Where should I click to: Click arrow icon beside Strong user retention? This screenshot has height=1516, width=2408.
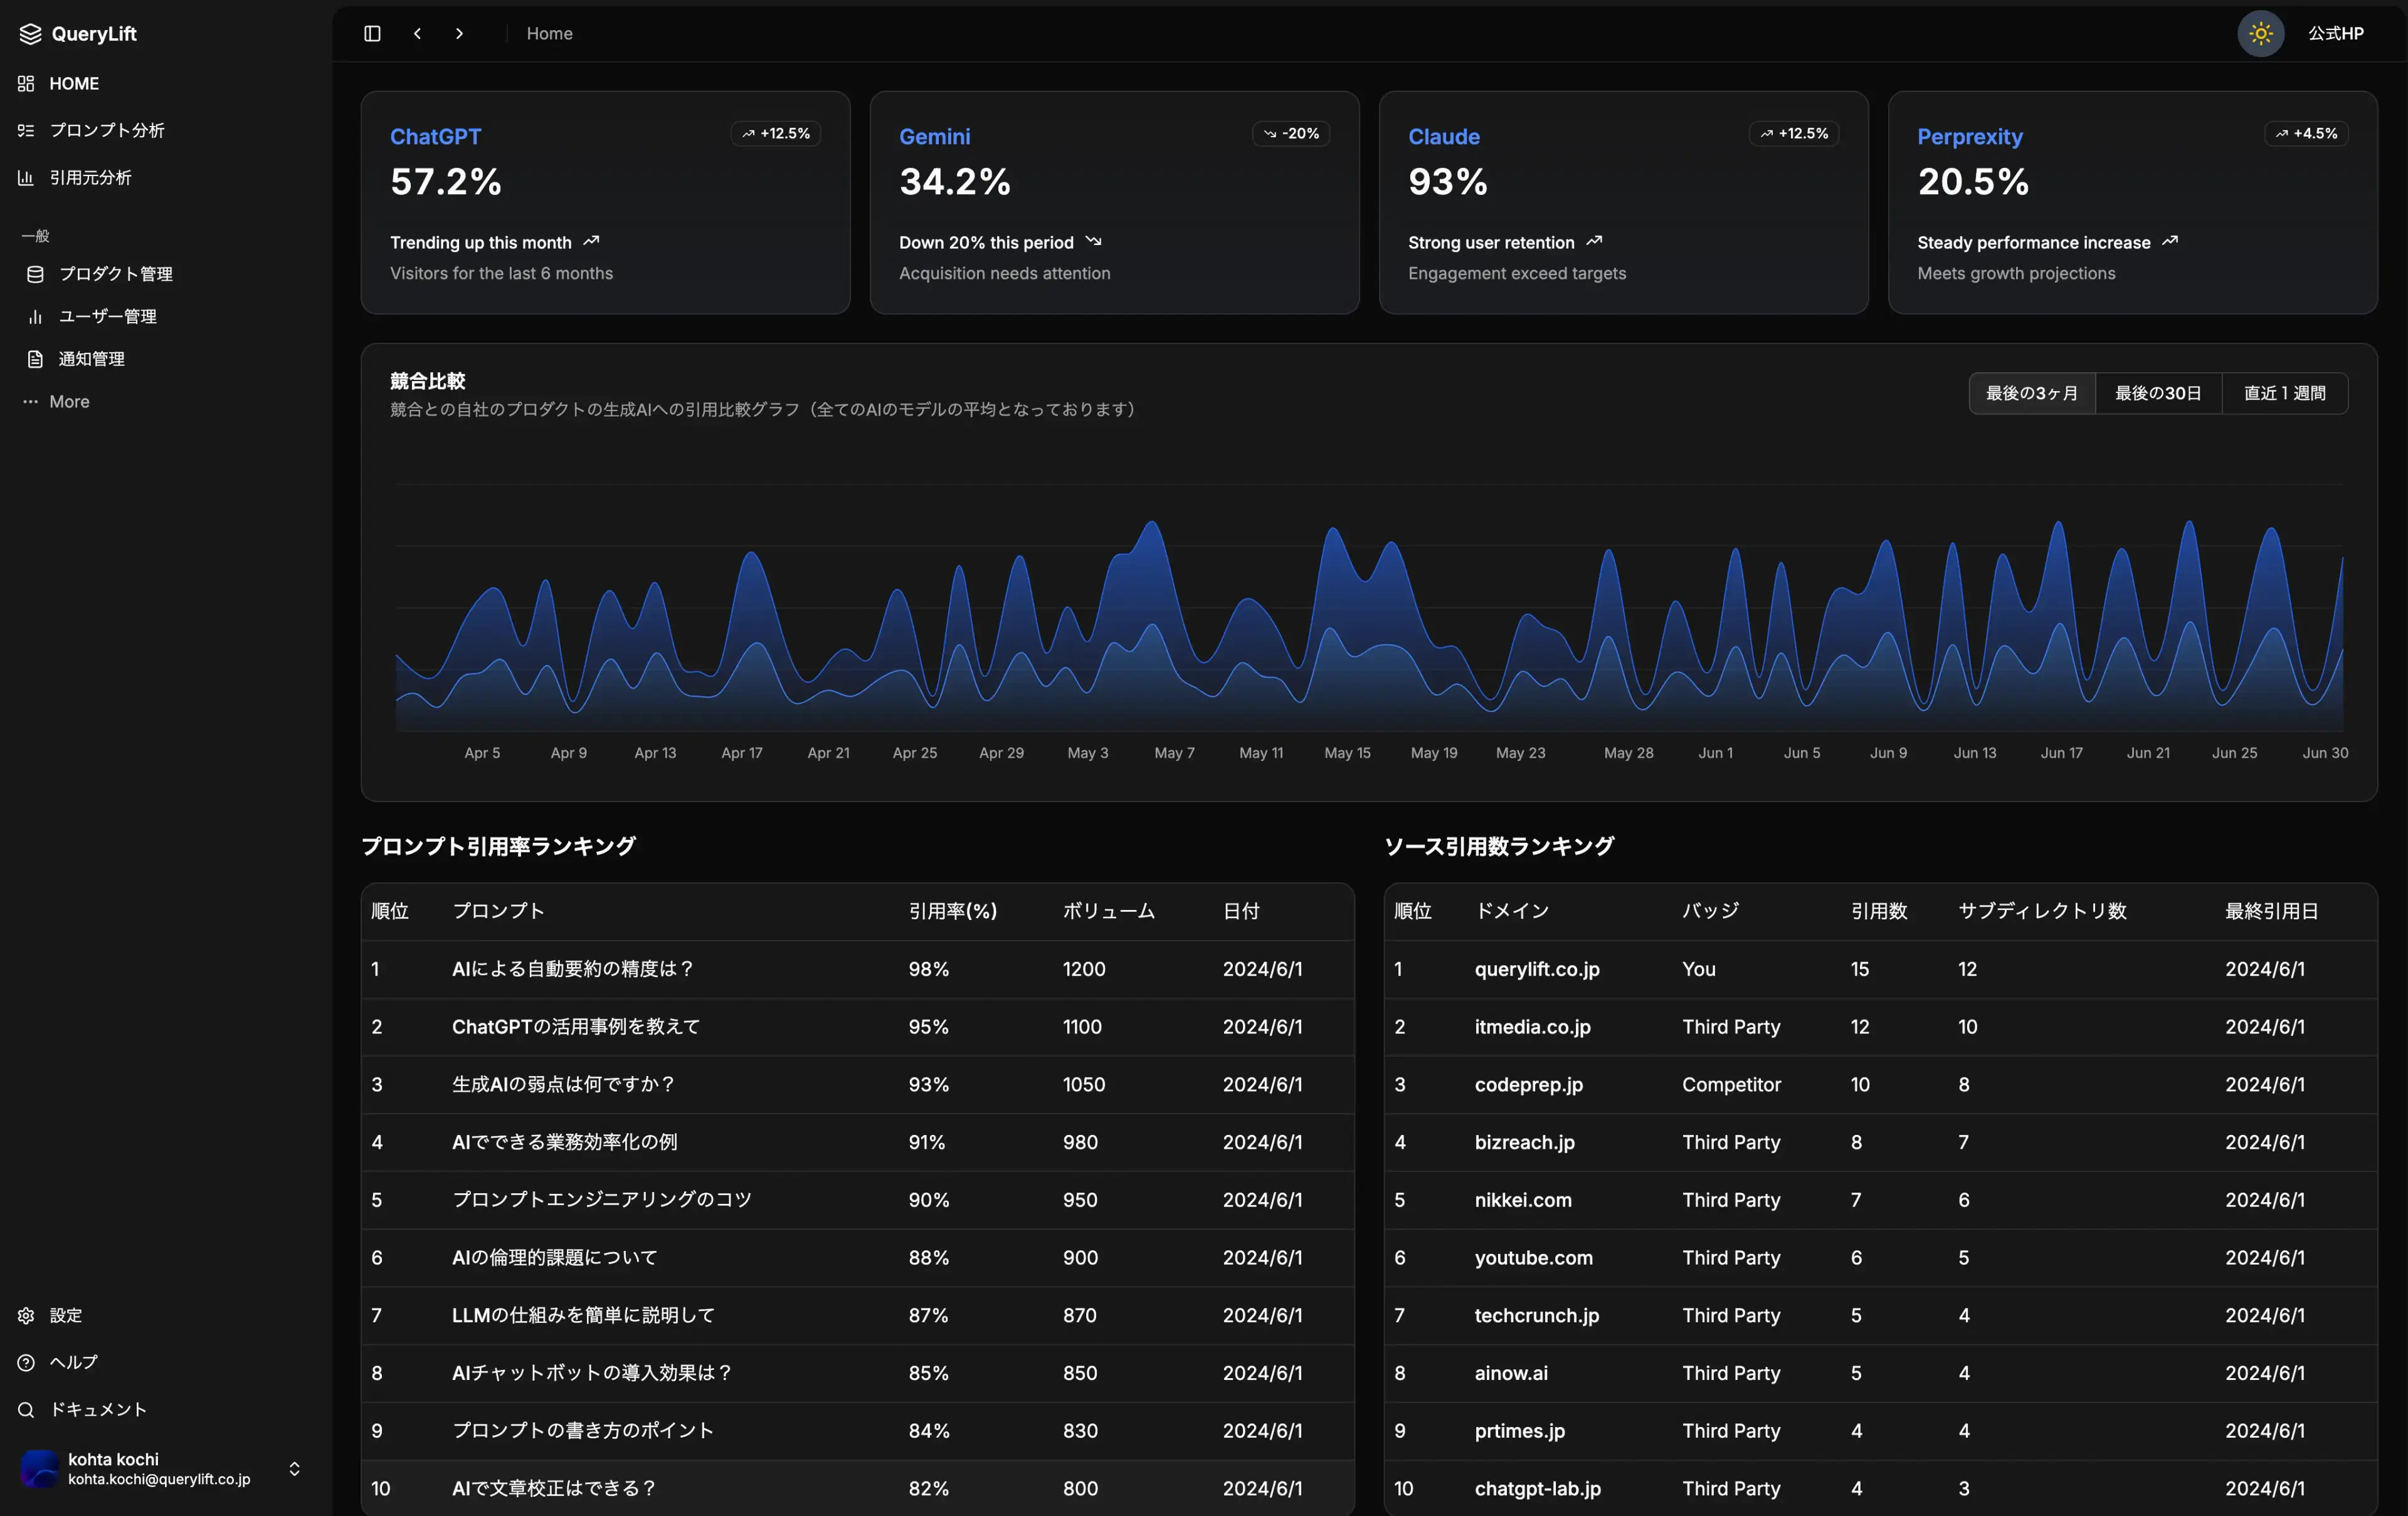(1594, 241)
